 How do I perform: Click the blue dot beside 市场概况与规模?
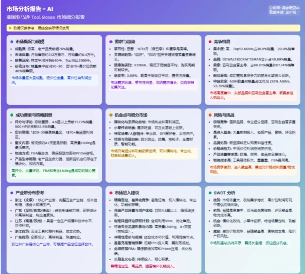pyautogui.click(x=12, y=42)
